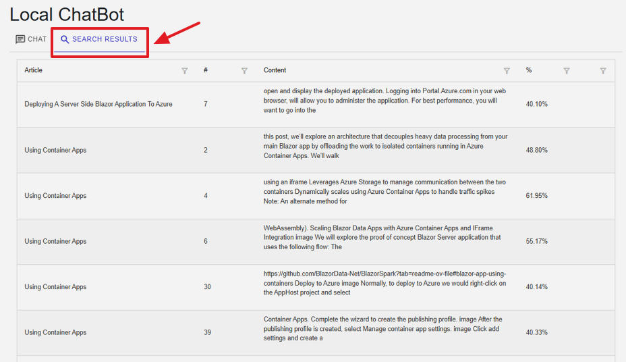
Task: Click content starting 'using an iframe Leverages'
Action: coord(385,192)
